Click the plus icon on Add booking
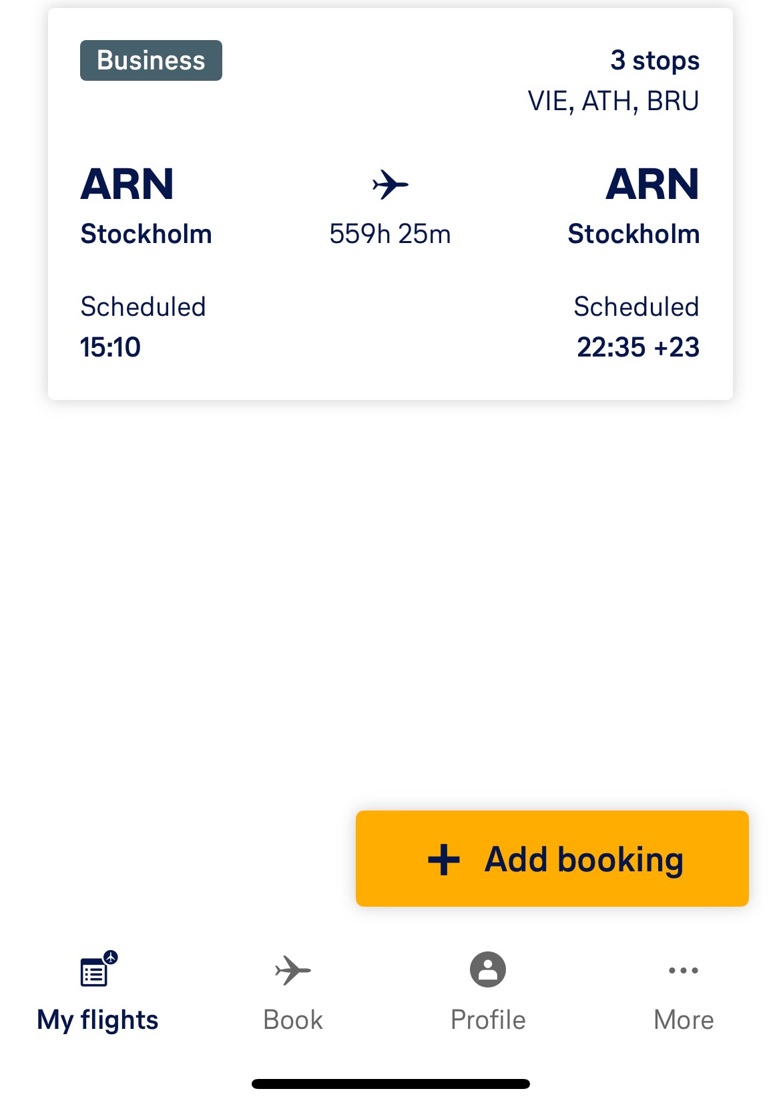Viewport: 781px width, 1105px height. click(444, 859)
